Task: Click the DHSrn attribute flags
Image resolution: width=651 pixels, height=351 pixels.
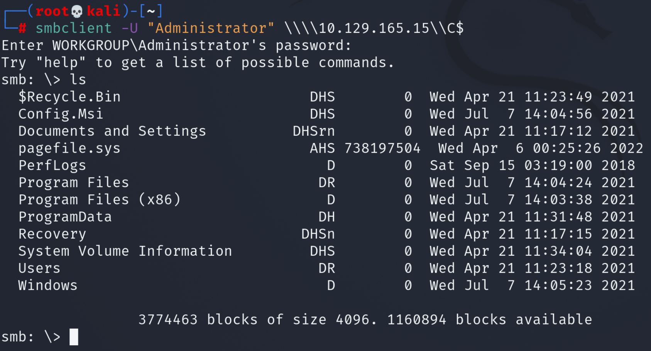Action: pyautogui.click(x=314, y=131)
